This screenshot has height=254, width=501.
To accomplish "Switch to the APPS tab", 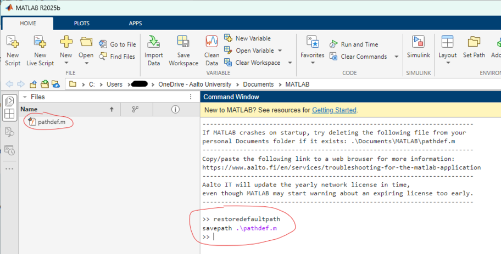I will pos(135,23).
